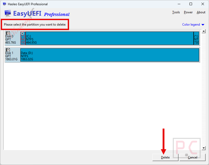Click the Color legend down arrow
Viewport: 209px width, 165px height.
[203, 25]
